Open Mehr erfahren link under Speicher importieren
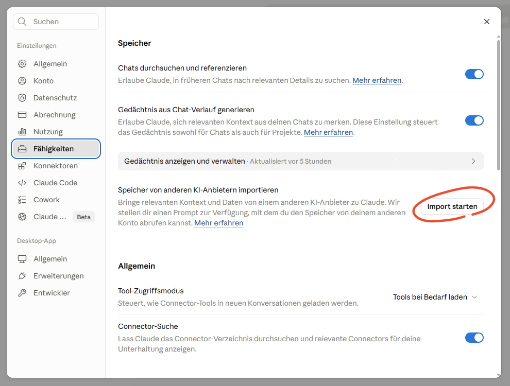The image size is (510, 386). coord(218,223)
